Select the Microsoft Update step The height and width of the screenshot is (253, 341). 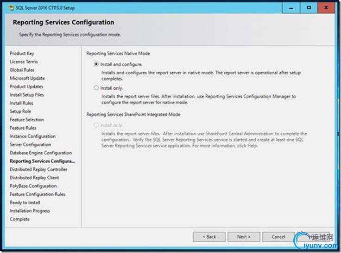pos(27,78)
